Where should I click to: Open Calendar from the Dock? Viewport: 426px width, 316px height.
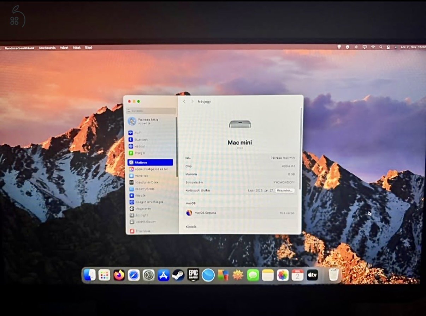297,275
